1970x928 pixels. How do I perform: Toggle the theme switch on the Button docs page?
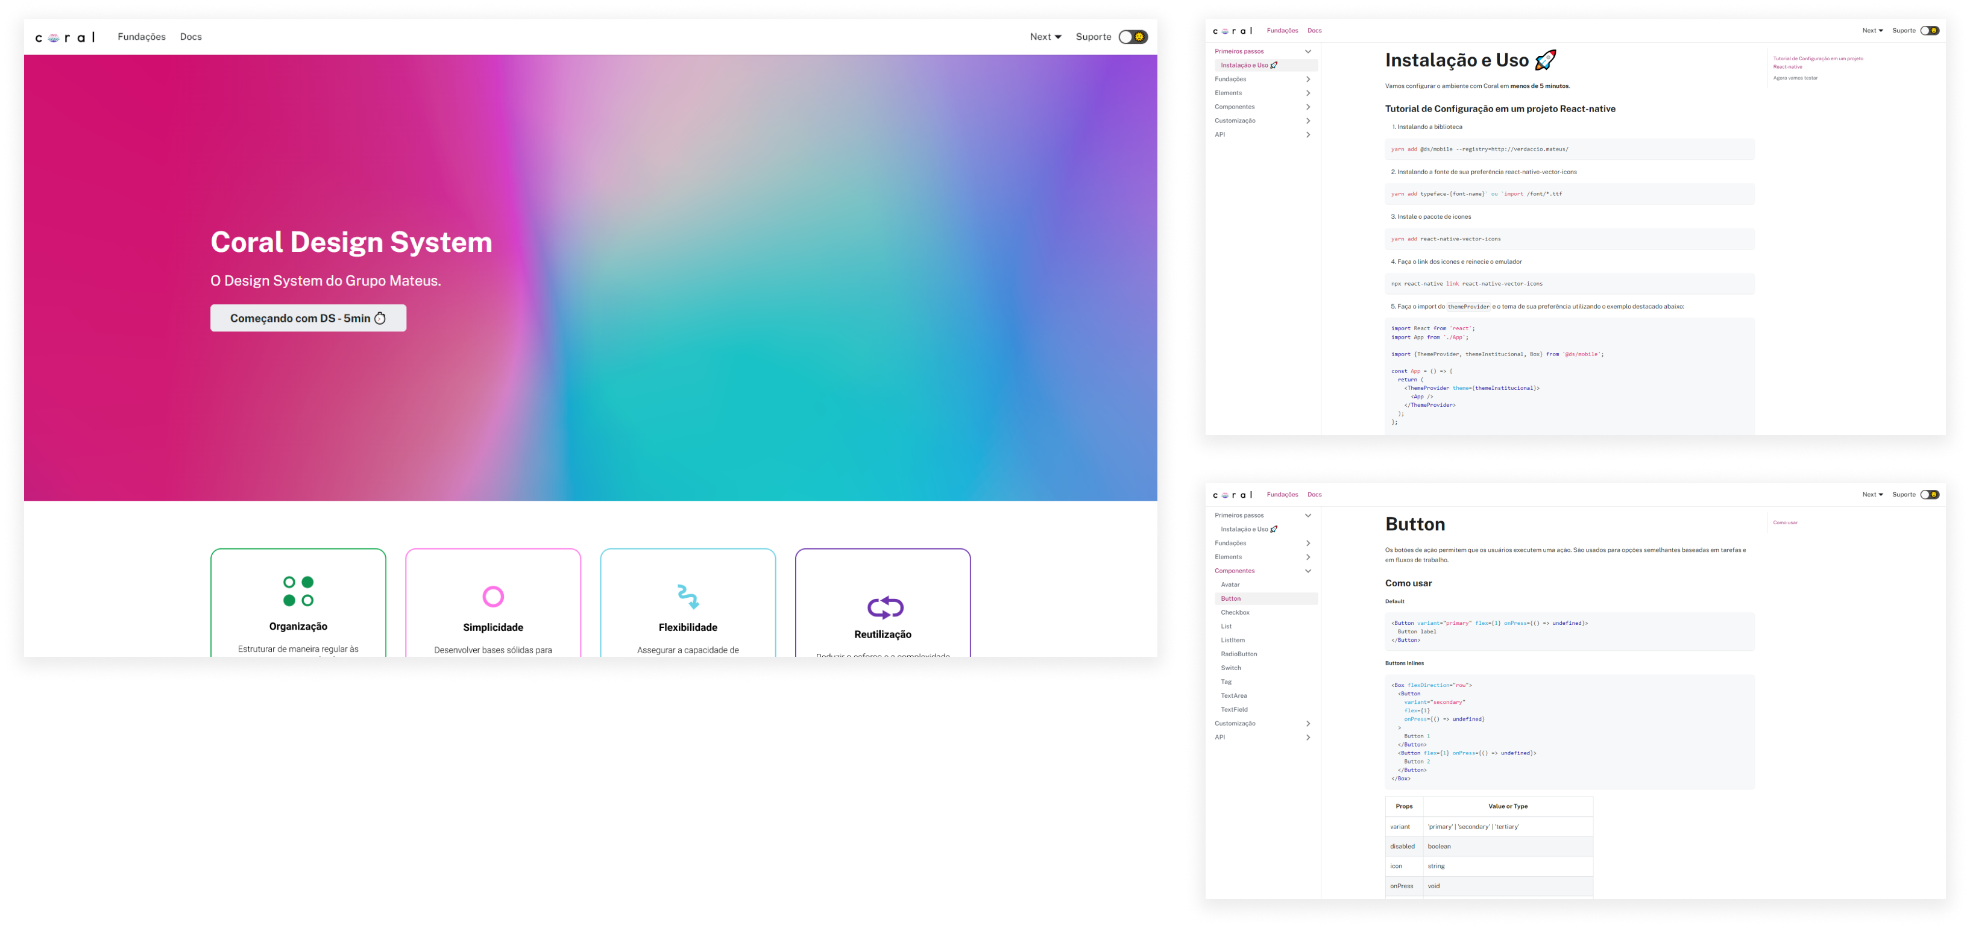point(1930,495)
